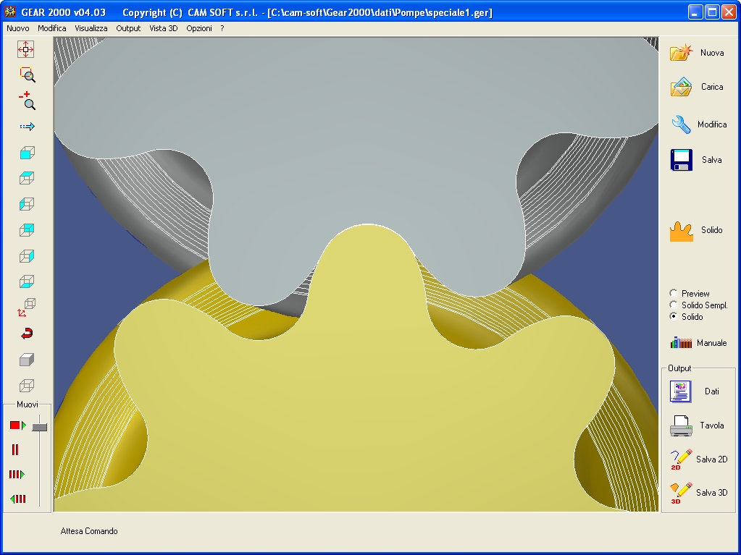This screenshot has width=741, height=555.
Task: Pause the gear animation
Action: pyautogui.click(x=15, y=450)
